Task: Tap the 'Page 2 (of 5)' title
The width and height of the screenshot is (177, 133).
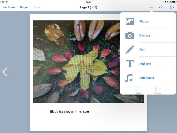Action: (x=88, y=7)
